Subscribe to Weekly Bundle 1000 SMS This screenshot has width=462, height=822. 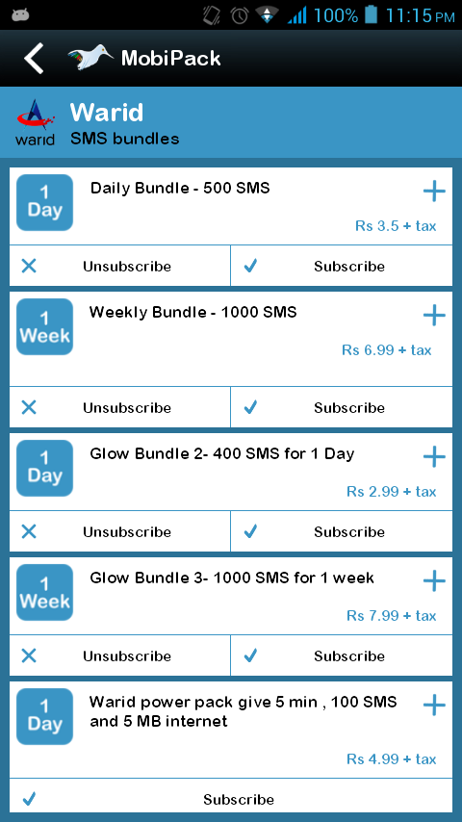pyautogui.click(x=342, y=407)
